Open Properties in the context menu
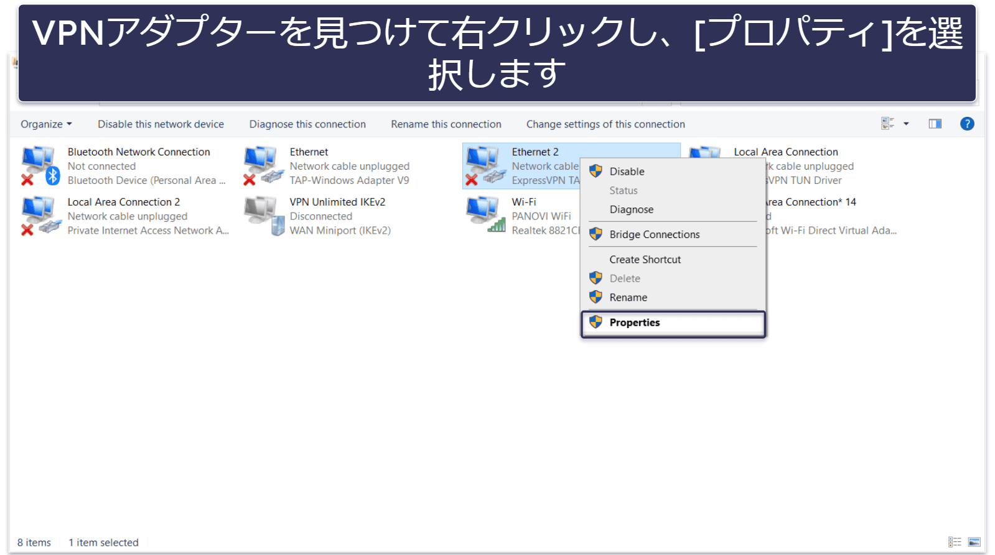The height and width of the screenshot is (555, 995). point(673,323)
